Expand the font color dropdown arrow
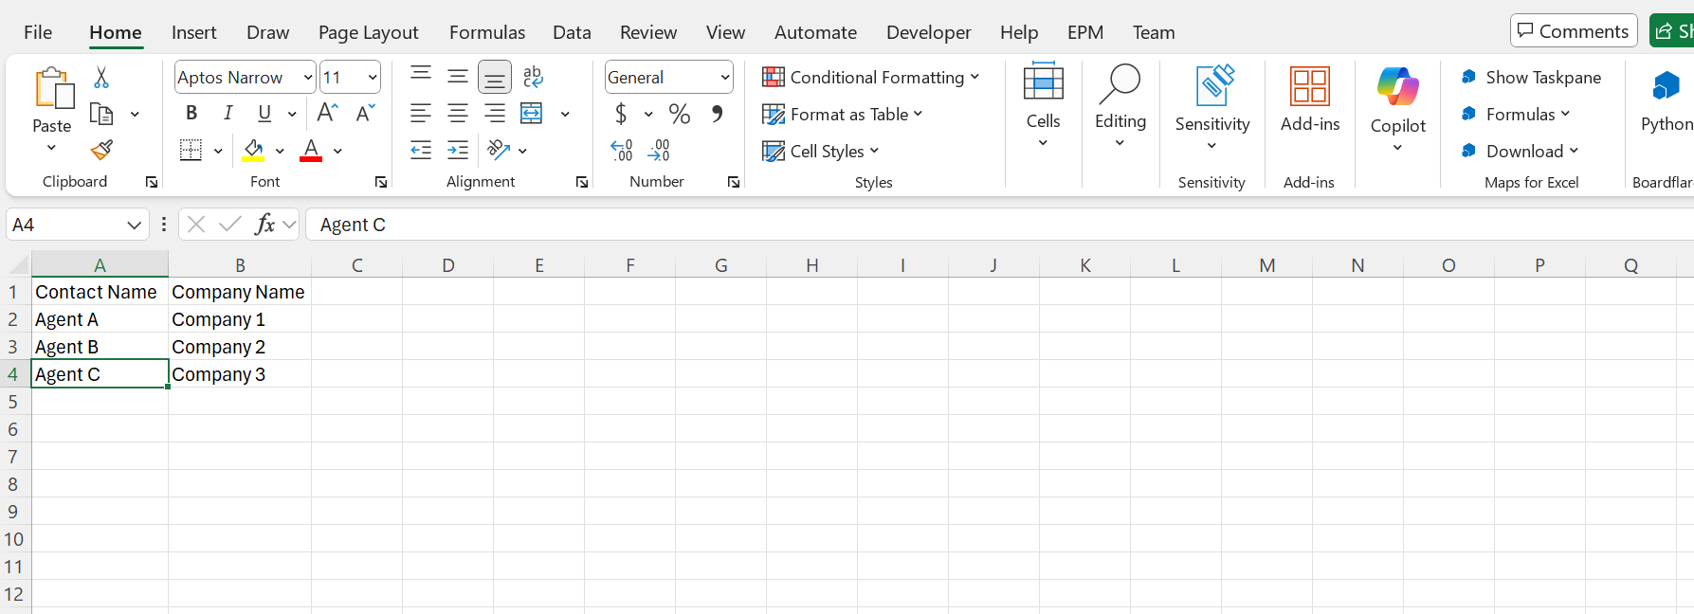Image resolution: width=1694 pixels, height=614 pixels. tap(337, 151)
